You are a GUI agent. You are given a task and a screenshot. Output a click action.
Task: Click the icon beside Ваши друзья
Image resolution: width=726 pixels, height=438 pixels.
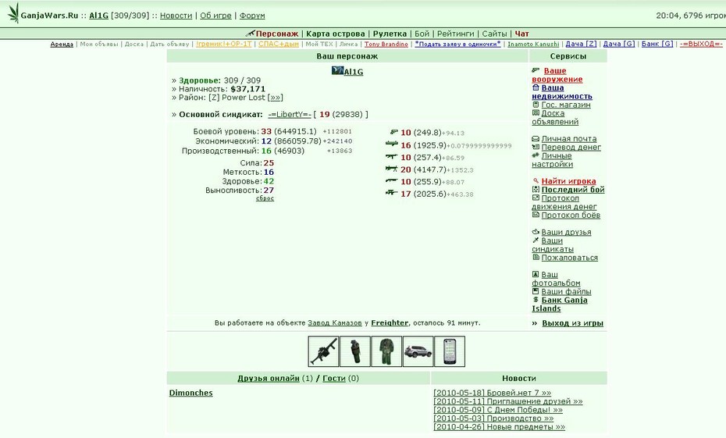[x=536, y=232]
